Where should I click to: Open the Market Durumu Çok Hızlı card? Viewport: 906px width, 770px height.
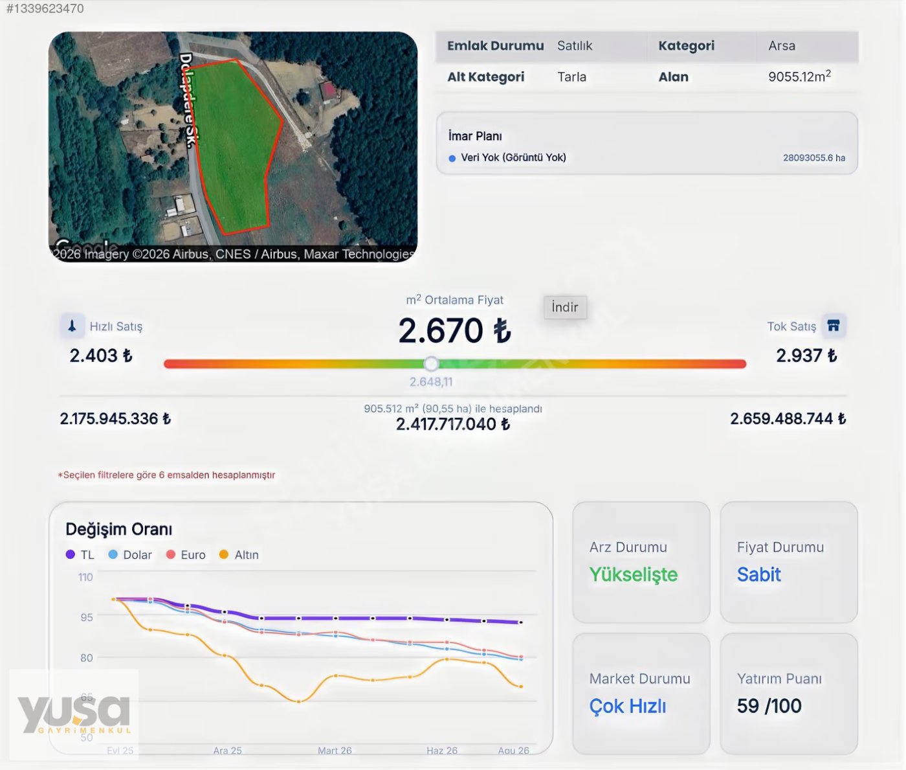click(641, 694)
